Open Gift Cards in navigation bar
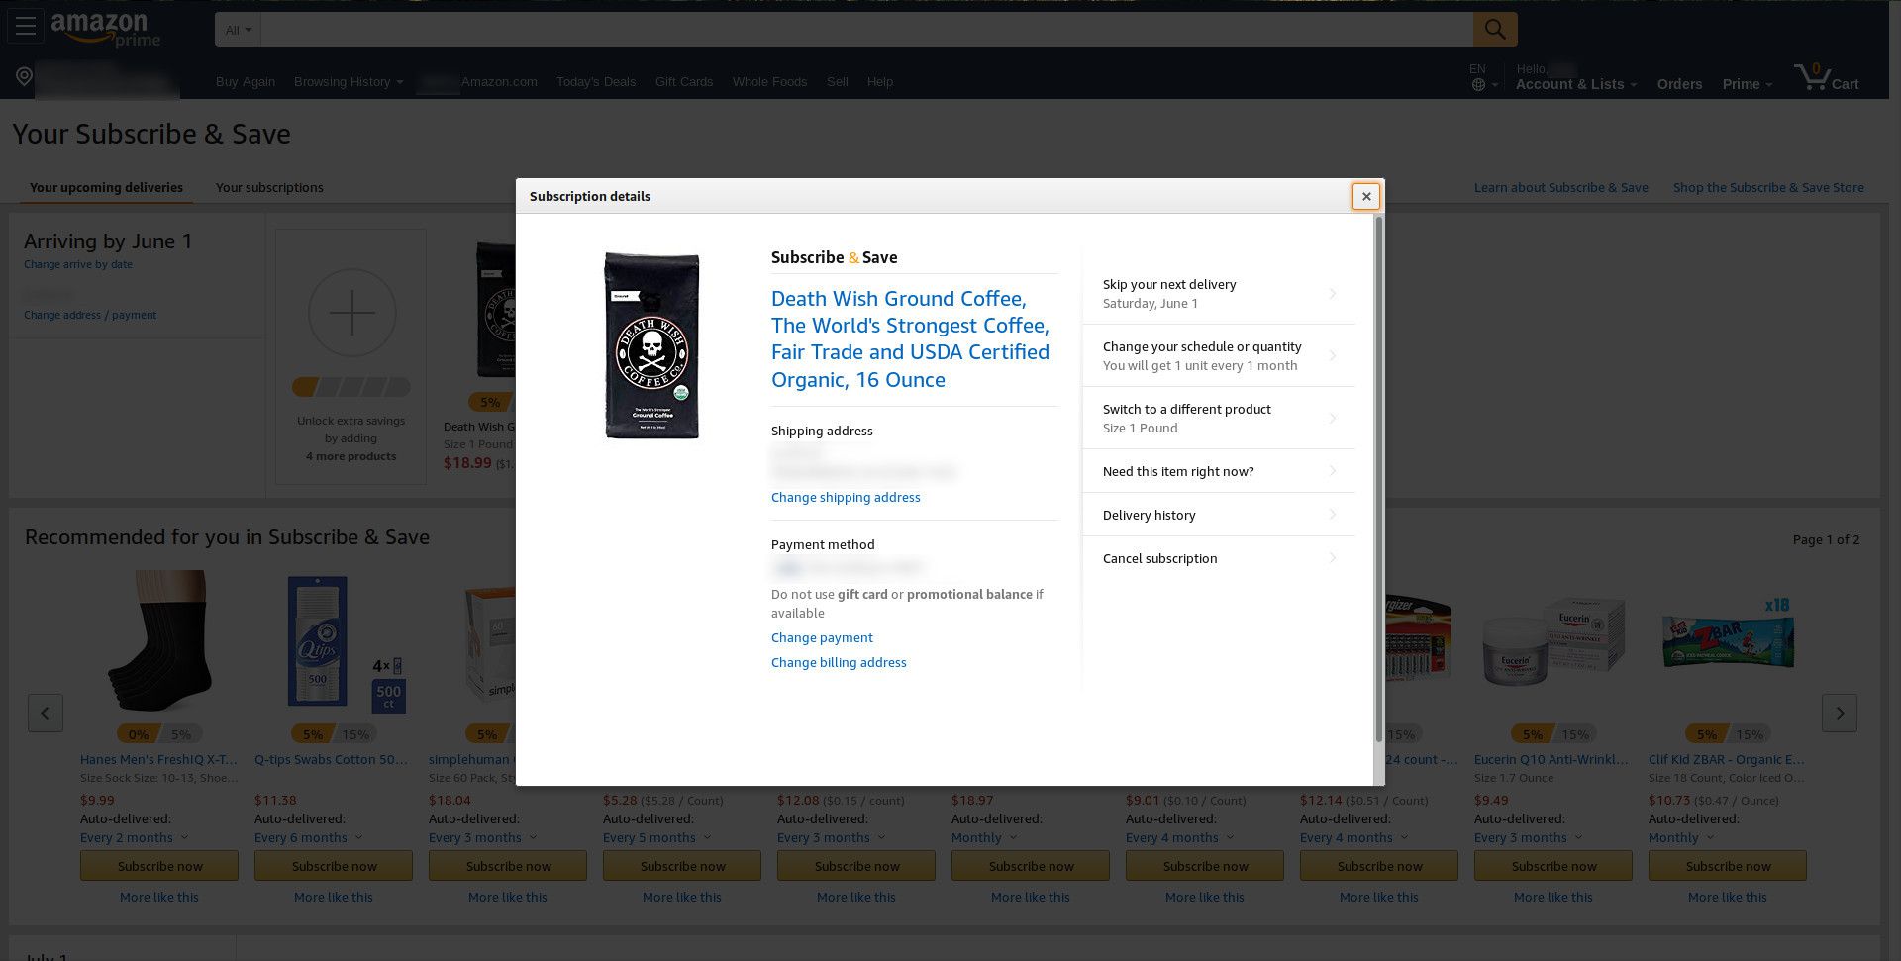The height and width of the screenshot is (961, 1901). coord(684,82)
